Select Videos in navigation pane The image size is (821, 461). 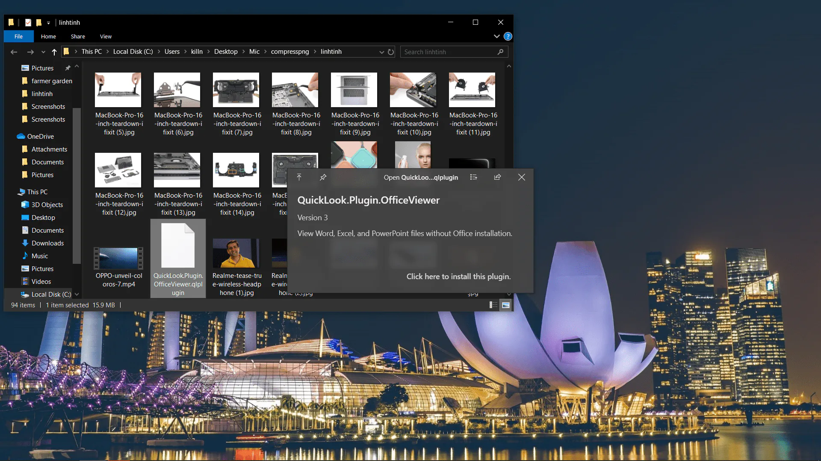coord(41,282)
